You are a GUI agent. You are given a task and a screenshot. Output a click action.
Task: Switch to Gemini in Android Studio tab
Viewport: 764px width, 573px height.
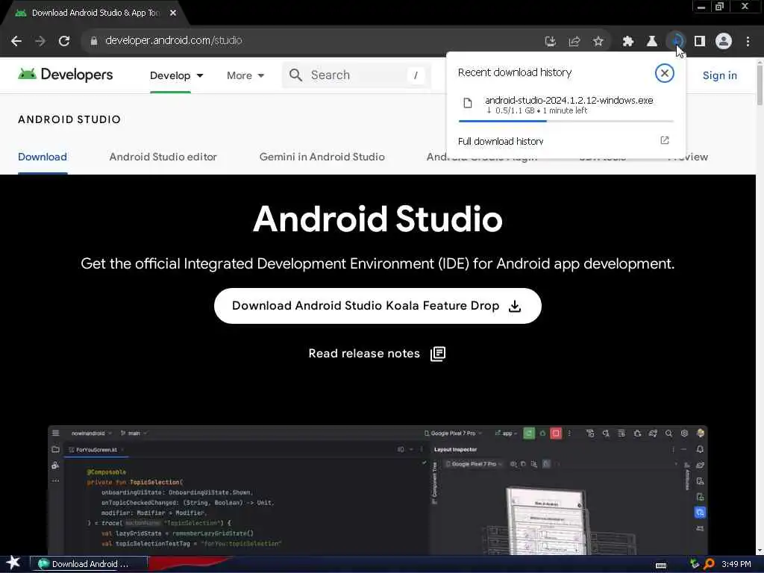tap(322, 157)
